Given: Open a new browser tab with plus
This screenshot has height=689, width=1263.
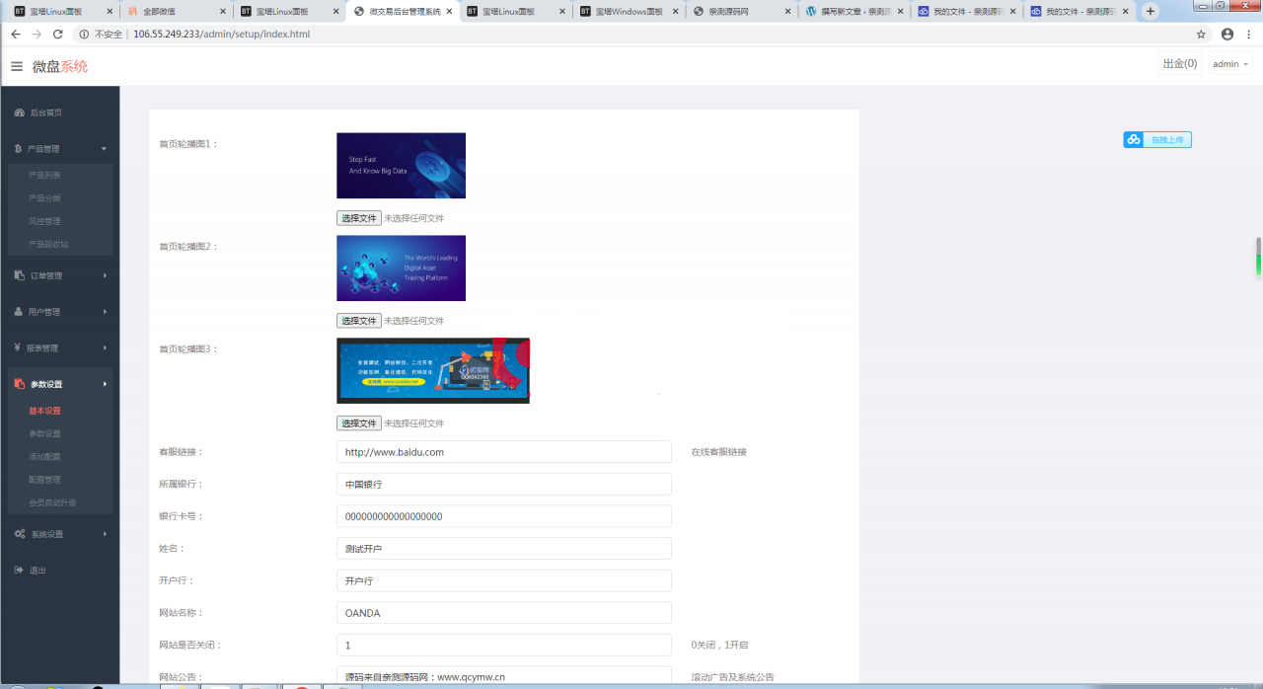Looking at the screenshot, I should [1151, 11].
